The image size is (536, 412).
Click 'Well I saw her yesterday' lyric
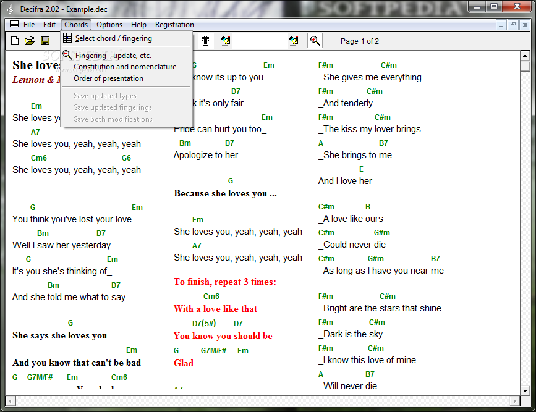pyautogui.click(x=62, y=245)
